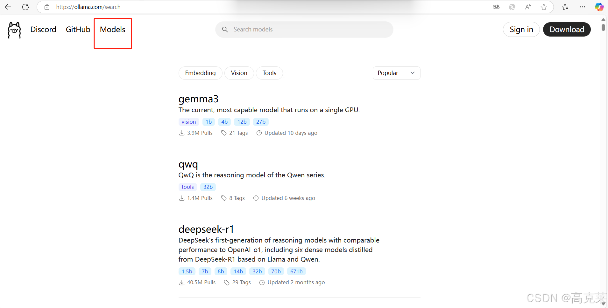608x308 pixels.
Task: Click the page scrollbar thumb
Action: pyautogui.click(x=603, y=27)
